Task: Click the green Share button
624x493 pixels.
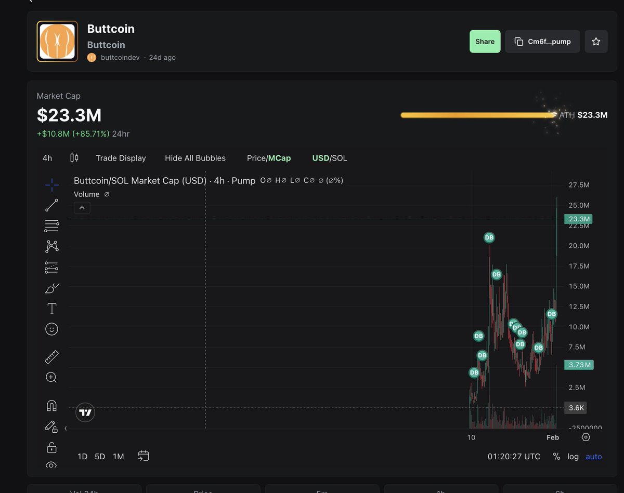Action: [485, 42]
